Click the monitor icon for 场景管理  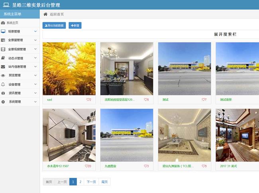3,31
